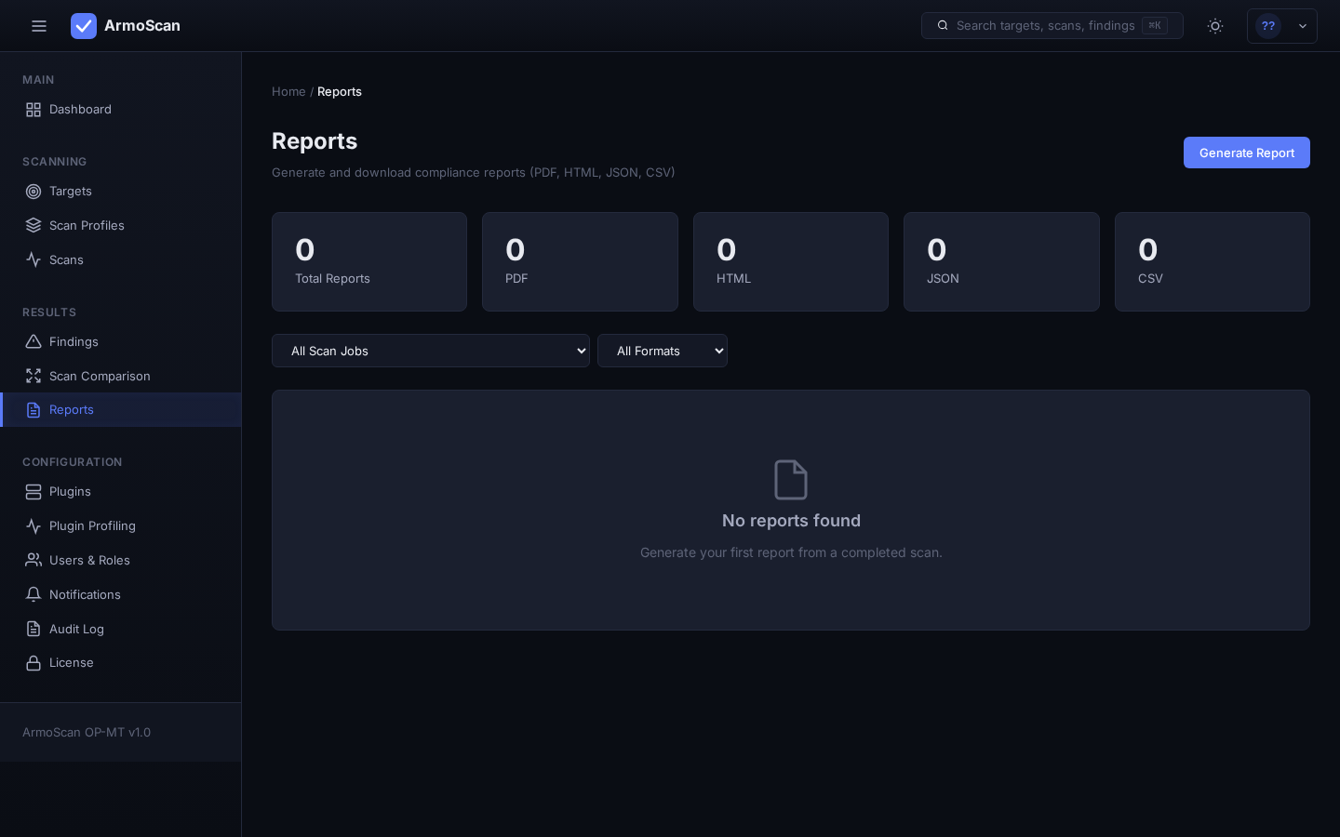Toggle the hamburger sidebar menu
Screen dimensions: 1340x837
point(39,26)
